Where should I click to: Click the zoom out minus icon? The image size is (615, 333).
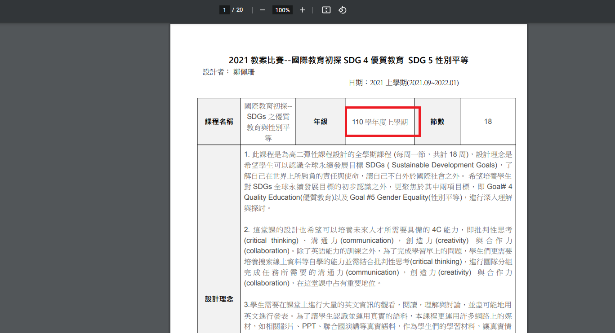[x=263, y=10]
